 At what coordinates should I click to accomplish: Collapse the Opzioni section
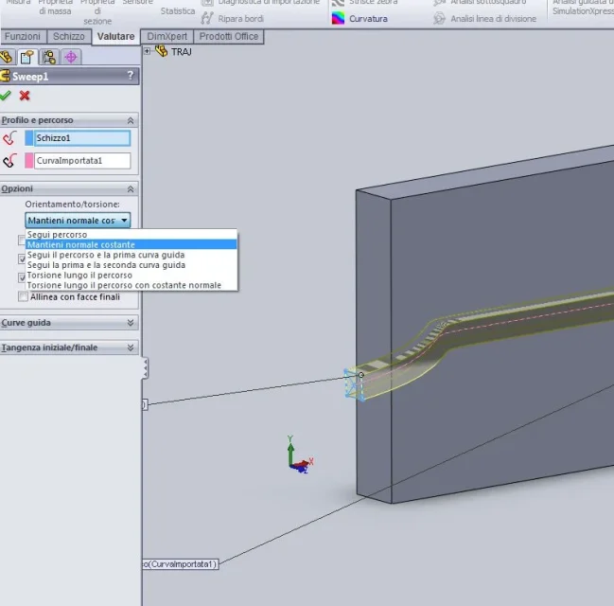(131, 189)
